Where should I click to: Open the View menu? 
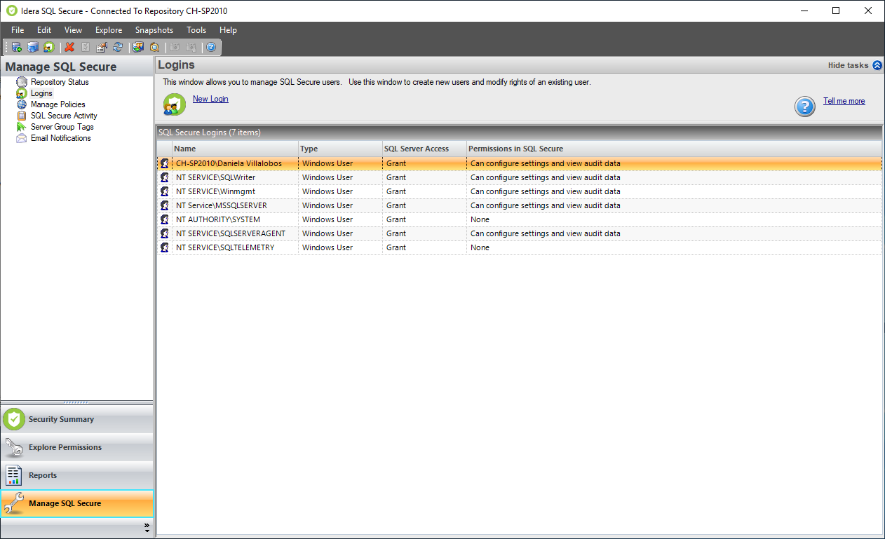[x=73, y=30]
